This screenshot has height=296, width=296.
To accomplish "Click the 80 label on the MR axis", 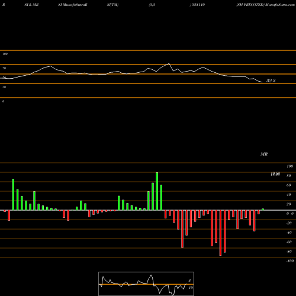I will [x=289, y=176].
